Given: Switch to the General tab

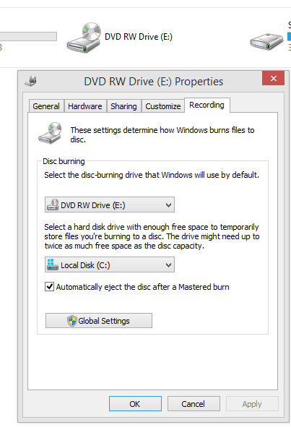Looking at the screenshot, I should pyautogui.click(x=46, y=106).
